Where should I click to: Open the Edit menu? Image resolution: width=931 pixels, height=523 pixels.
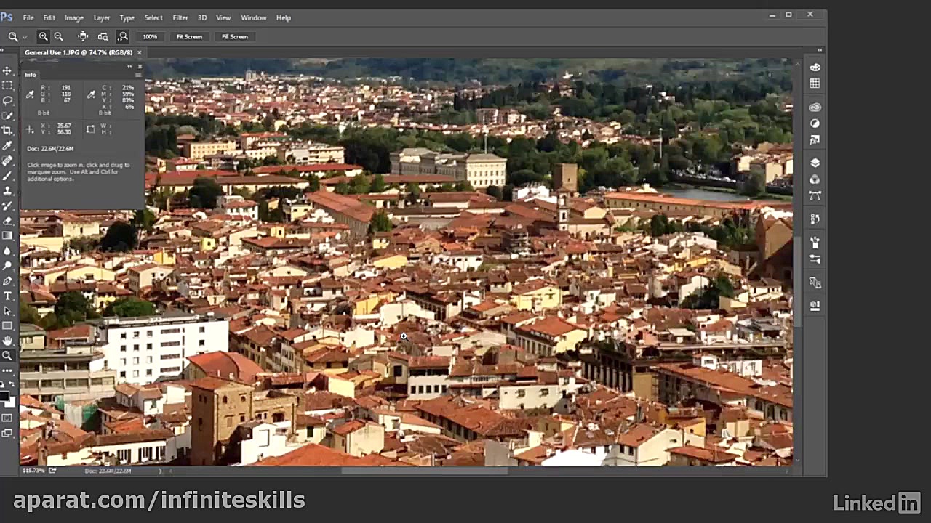49,17
